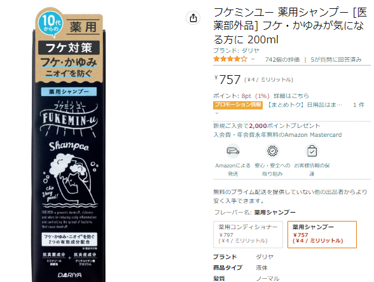Click the cheaper other sellers notice text

click(290, 196)
